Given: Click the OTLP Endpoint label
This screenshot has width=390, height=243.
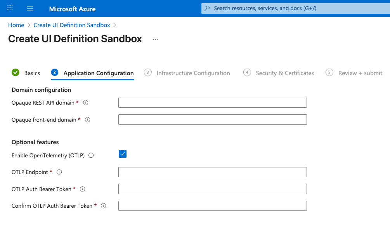Looking at the screenshot, I should tap(29, 172).
